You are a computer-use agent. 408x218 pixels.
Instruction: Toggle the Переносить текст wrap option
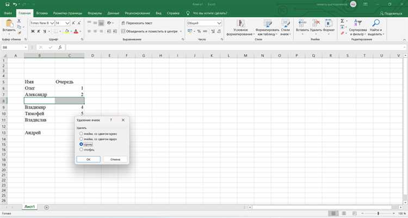pyautogui.click(x=137, y=23)
